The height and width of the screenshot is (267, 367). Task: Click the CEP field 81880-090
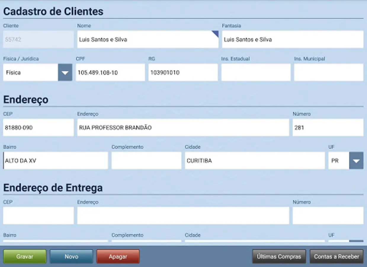click(x=39, y=128)
